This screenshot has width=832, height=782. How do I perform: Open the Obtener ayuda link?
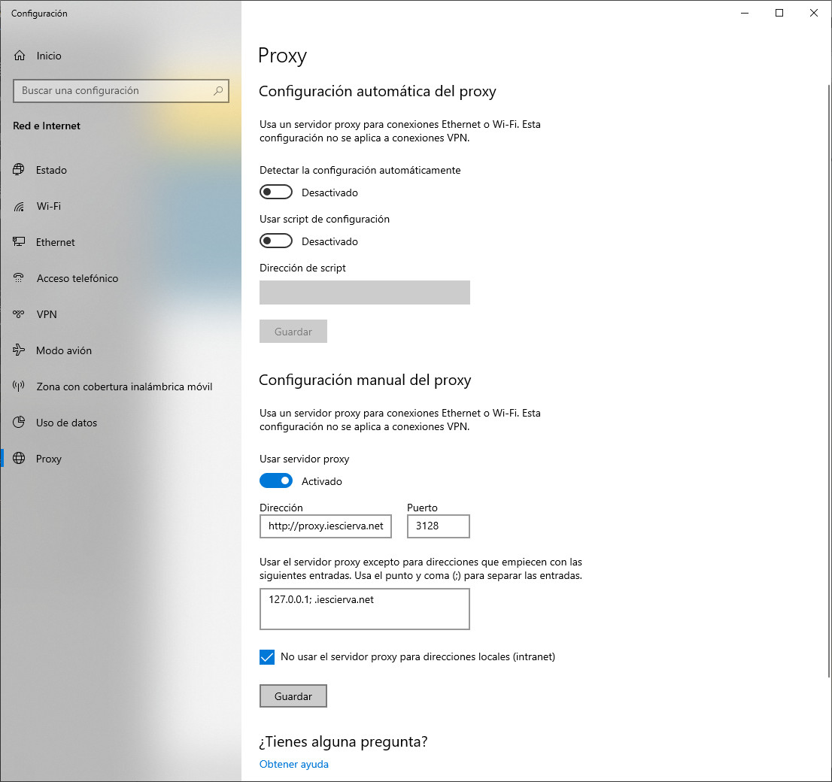pos(293,764)
